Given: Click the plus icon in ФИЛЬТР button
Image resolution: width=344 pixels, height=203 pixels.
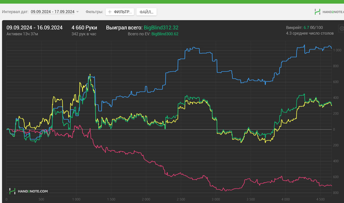Looking at the screenshot, I should point(110,12).
